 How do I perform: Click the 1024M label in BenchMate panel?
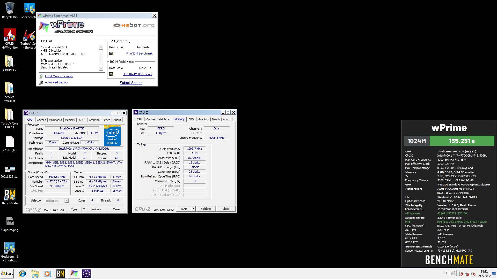417,141
